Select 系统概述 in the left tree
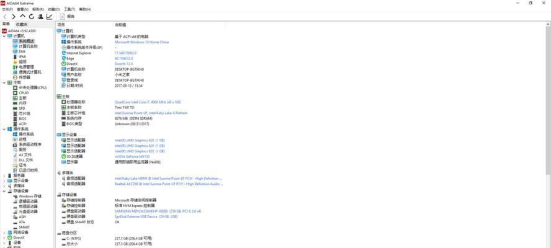 pyautogui.click(x=26, y=41)
